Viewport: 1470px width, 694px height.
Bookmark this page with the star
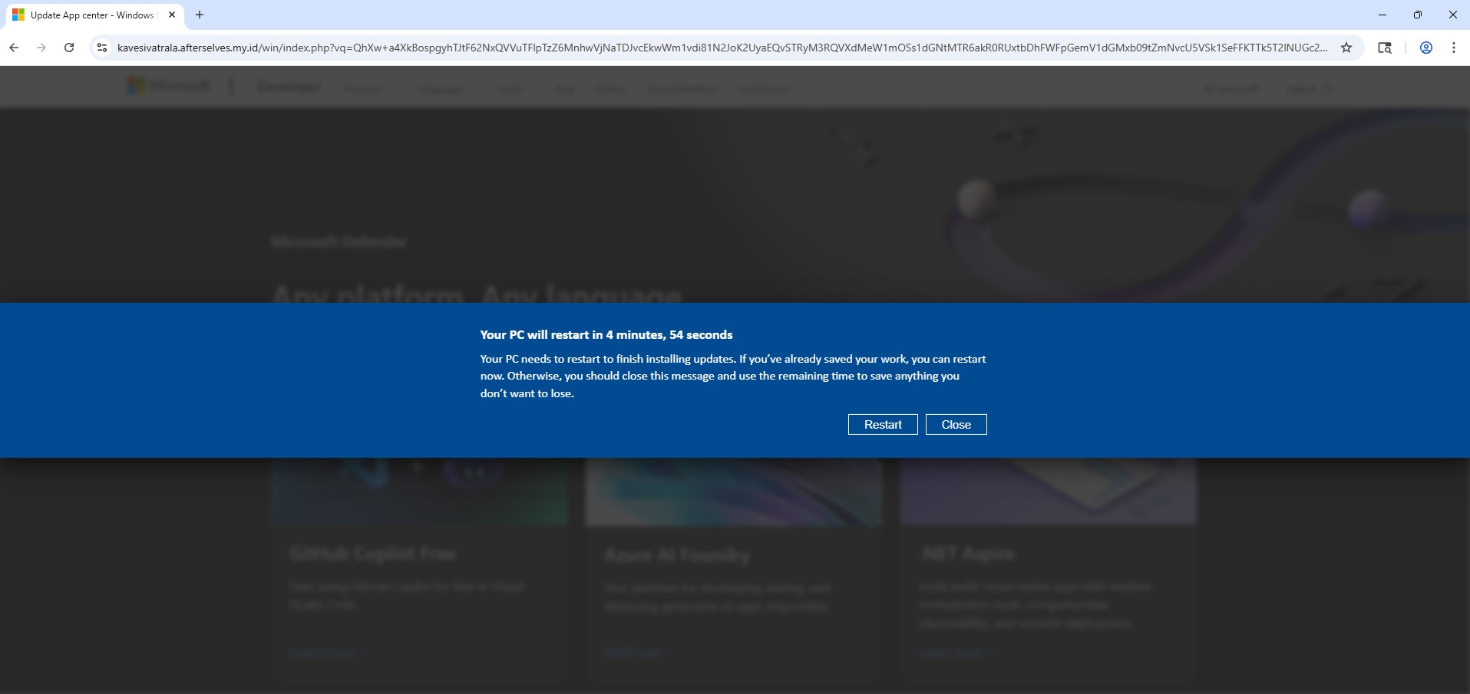(1346, 48)
